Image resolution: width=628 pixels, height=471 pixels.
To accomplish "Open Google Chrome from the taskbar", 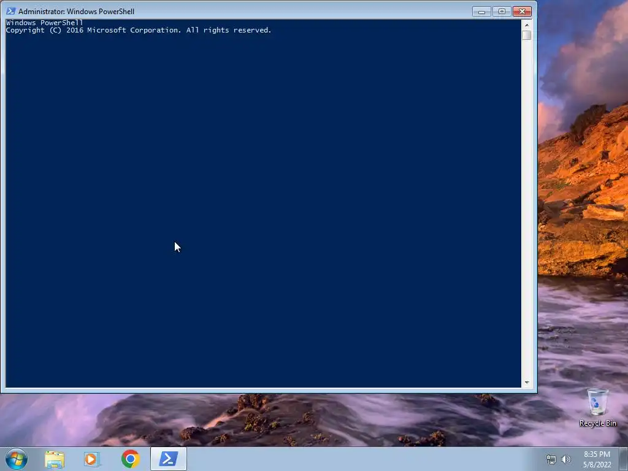I will (130, 459).
